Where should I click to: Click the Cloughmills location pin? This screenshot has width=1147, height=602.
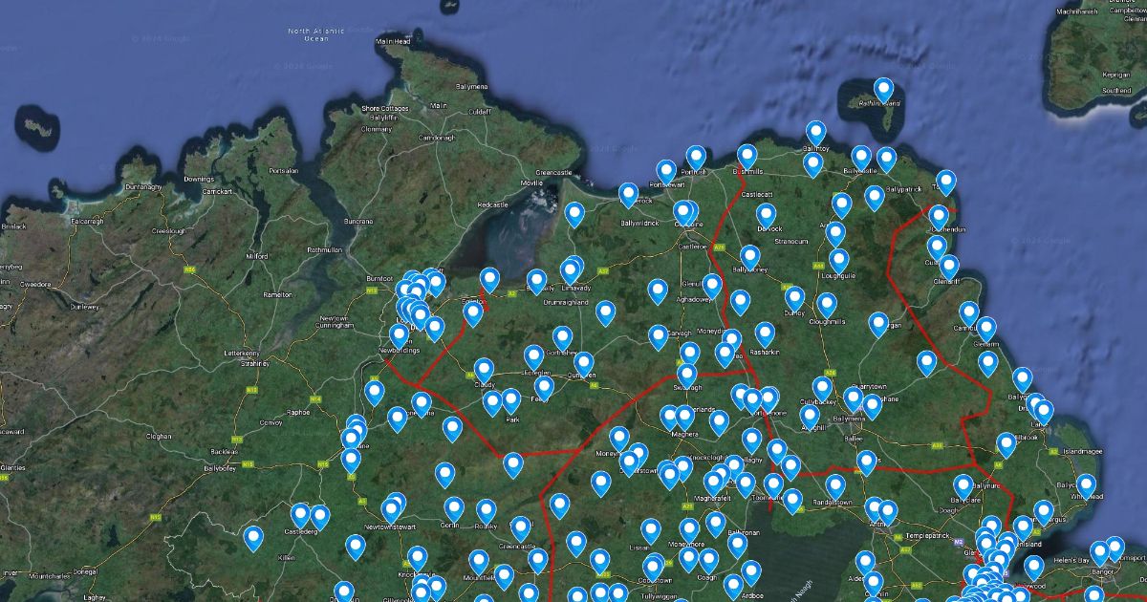[x=827, y=306]
